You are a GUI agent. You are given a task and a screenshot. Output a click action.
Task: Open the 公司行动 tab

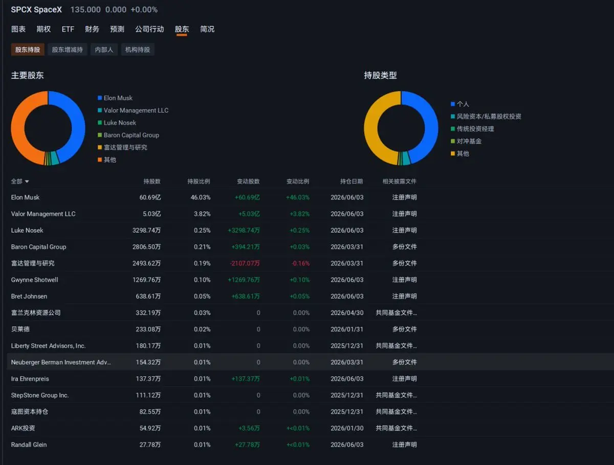click(x=149, y=29)
